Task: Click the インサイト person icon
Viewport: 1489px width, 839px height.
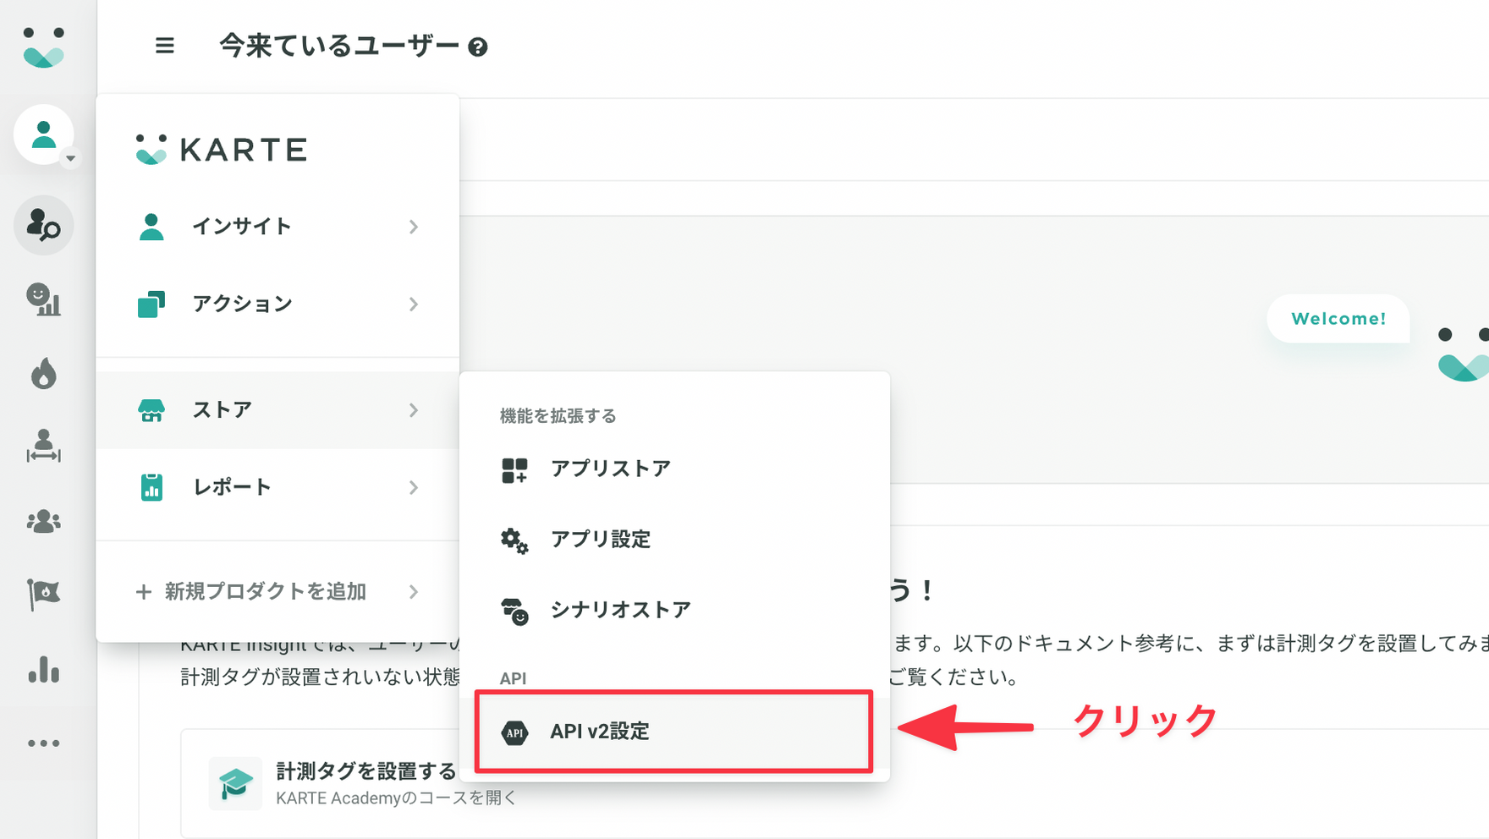Action: click(151, 227)
